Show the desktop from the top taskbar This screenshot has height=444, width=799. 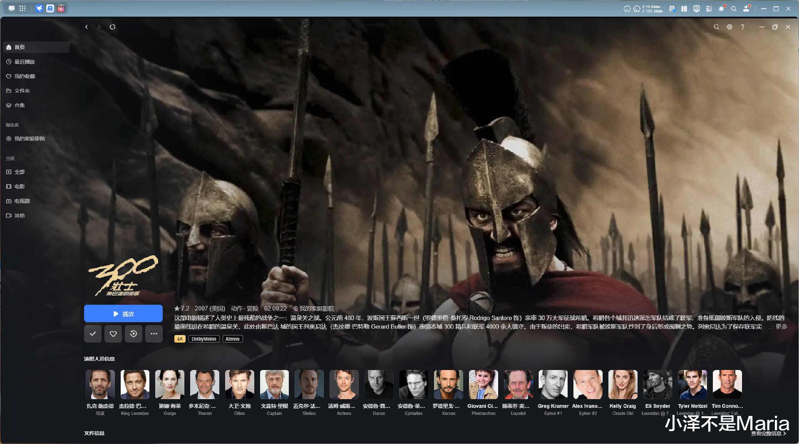coord(12,8)
